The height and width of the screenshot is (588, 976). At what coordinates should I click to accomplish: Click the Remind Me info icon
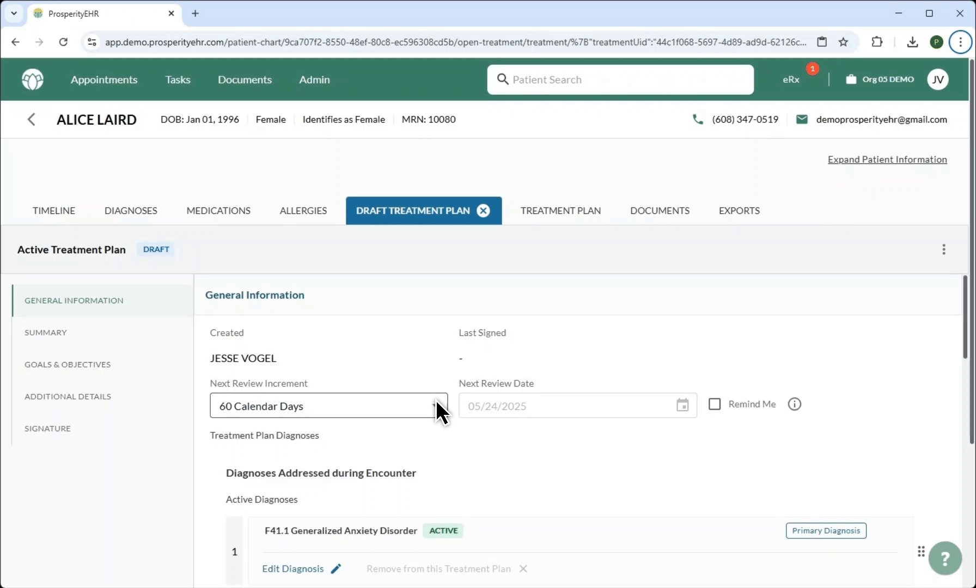pyautogui.click(x=794, y=404)
